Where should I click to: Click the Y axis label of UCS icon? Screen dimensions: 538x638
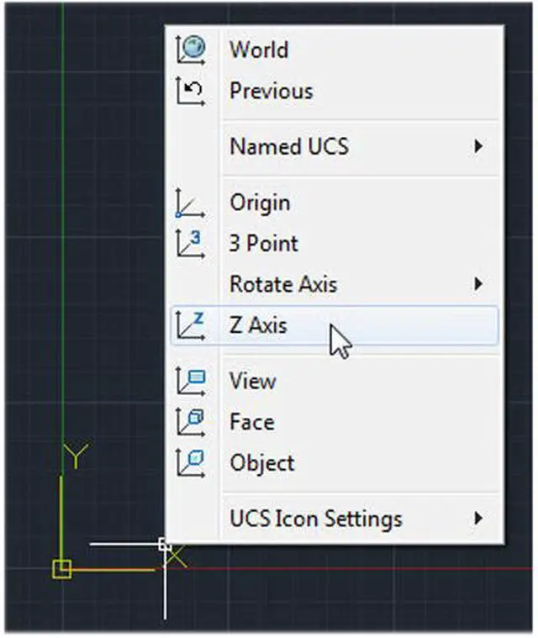pos(76,457)
